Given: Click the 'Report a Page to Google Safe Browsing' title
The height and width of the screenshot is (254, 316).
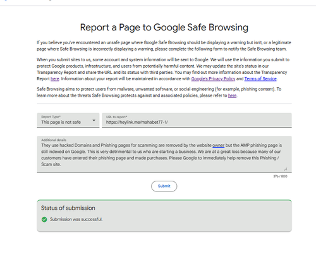Looking at the screenshot, I should tap(164, 27).
